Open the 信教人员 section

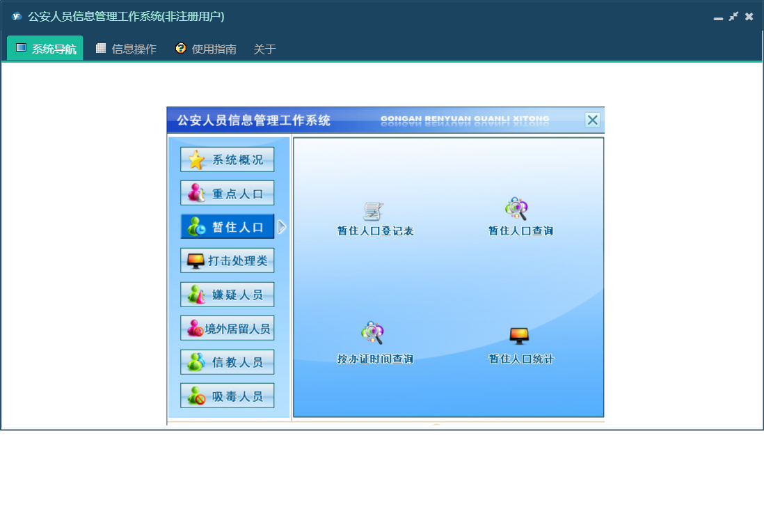(227, 361)
